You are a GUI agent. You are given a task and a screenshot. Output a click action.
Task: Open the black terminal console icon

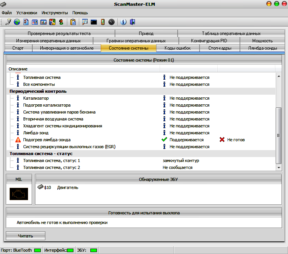click(x=94, y=22)
